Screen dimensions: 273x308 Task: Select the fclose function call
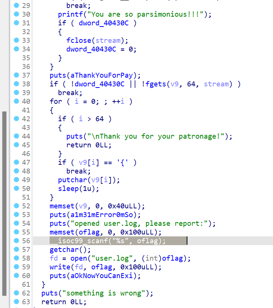coord(79,41)
